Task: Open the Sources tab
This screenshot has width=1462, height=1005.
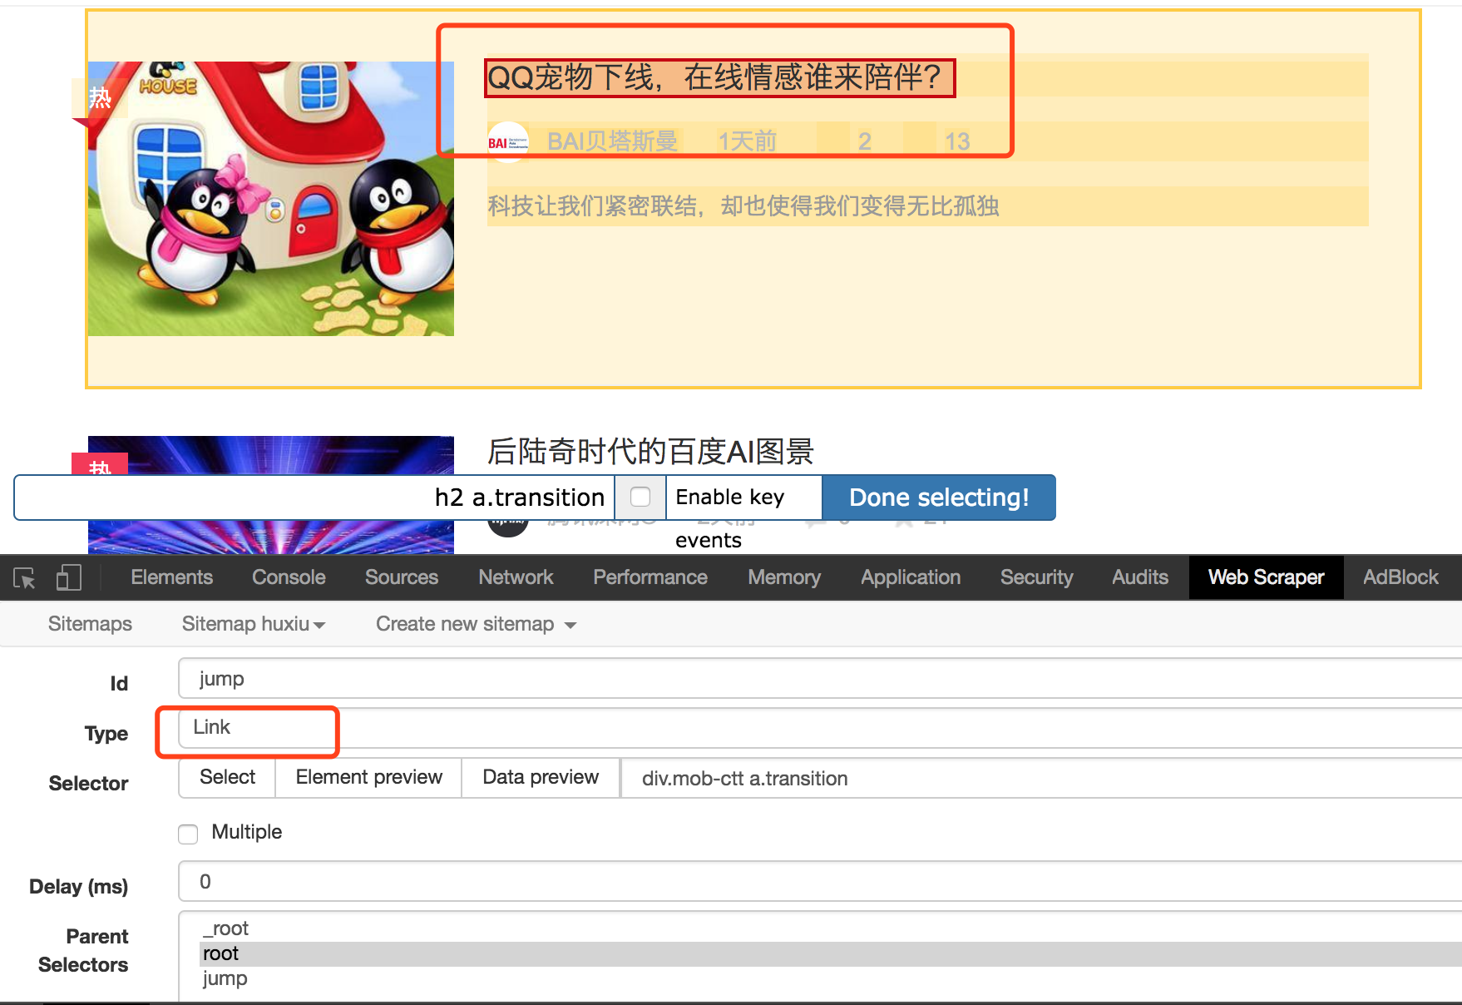Action: (x=402, y=577)
